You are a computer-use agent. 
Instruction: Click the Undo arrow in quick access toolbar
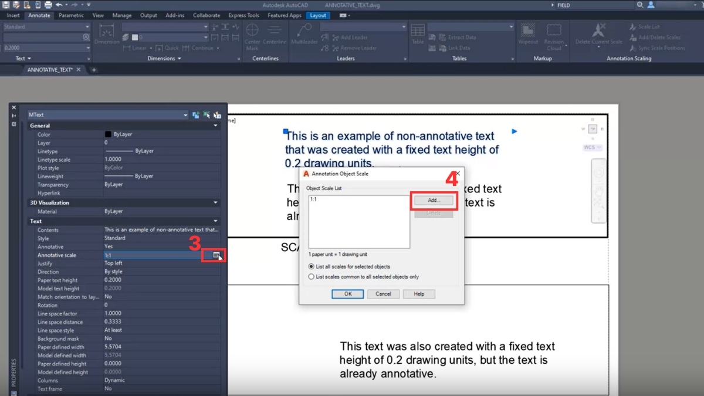[59, 5]
